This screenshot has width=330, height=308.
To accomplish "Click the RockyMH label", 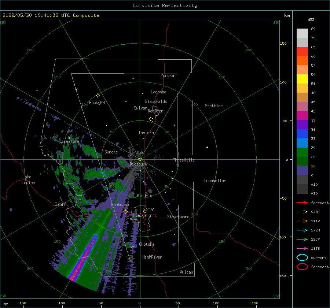I will pos(97,103).
